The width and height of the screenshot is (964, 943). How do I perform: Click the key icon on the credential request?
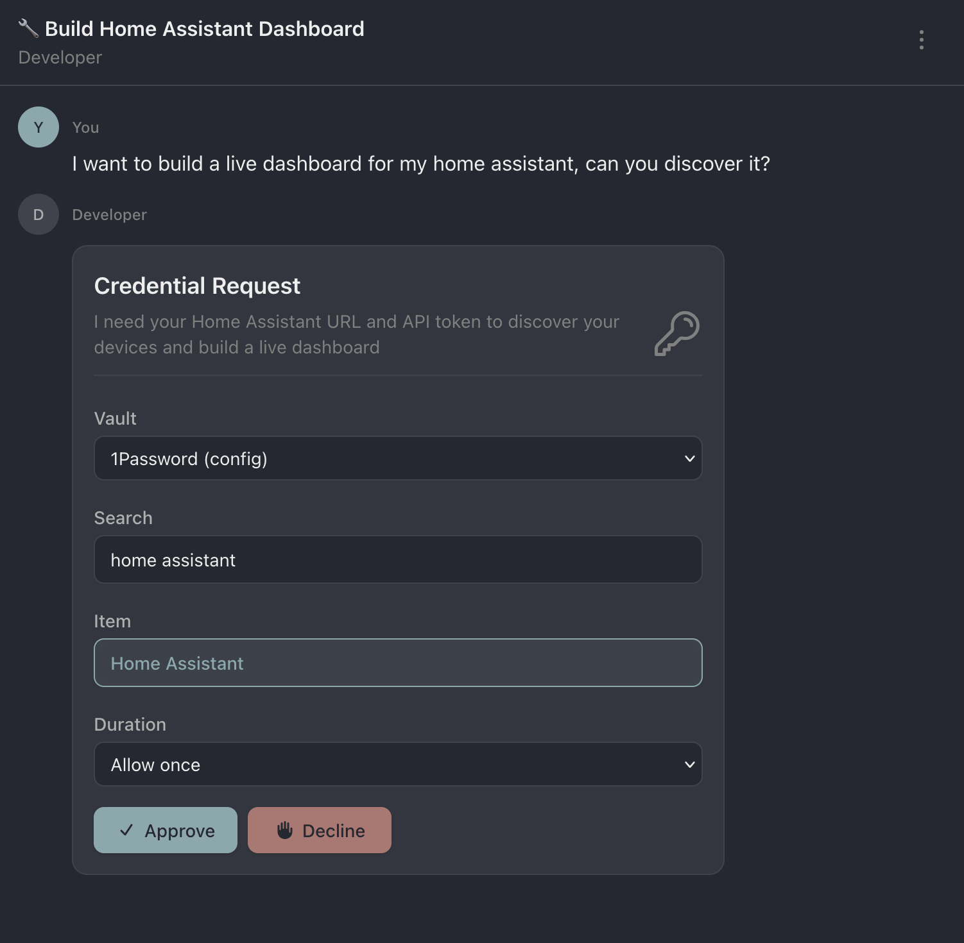[x=677, y=333]
